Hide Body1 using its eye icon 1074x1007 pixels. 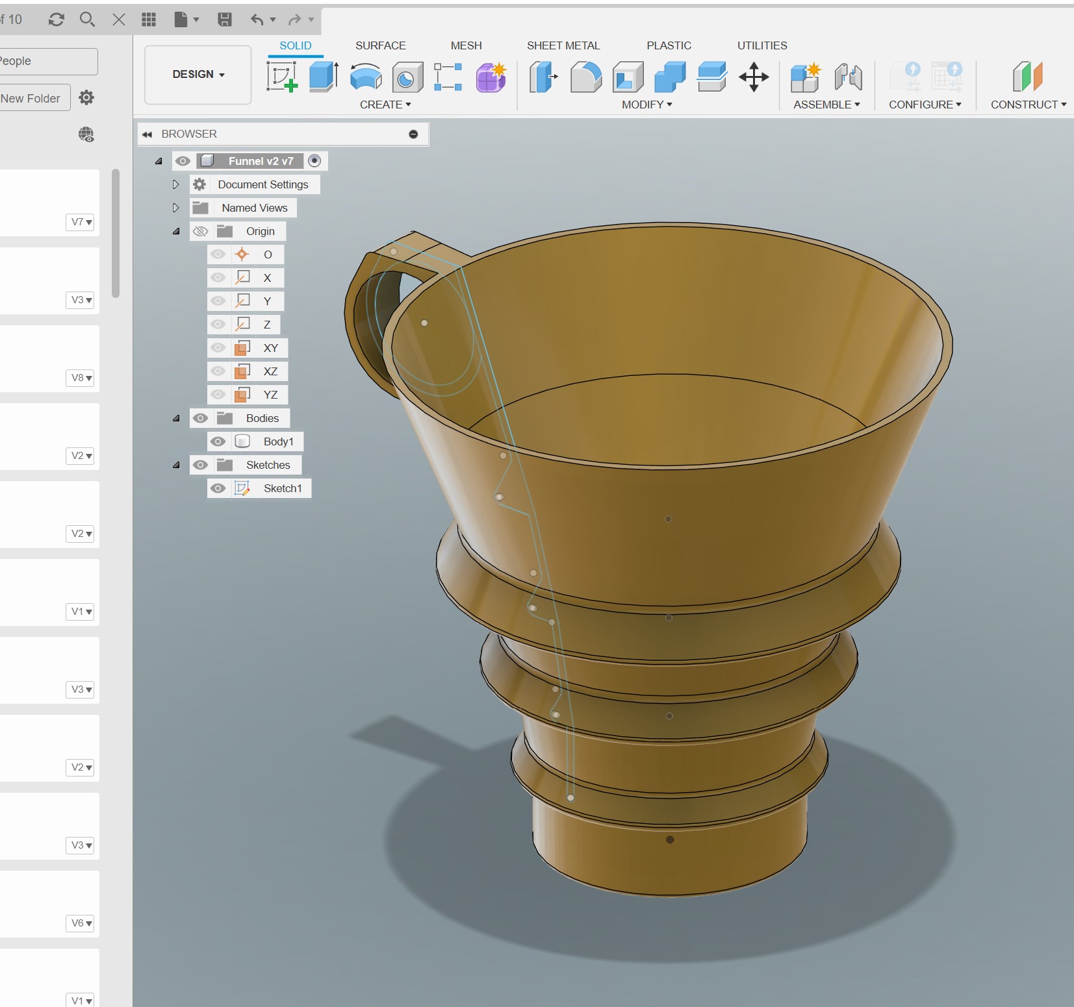tap(218, 441)
